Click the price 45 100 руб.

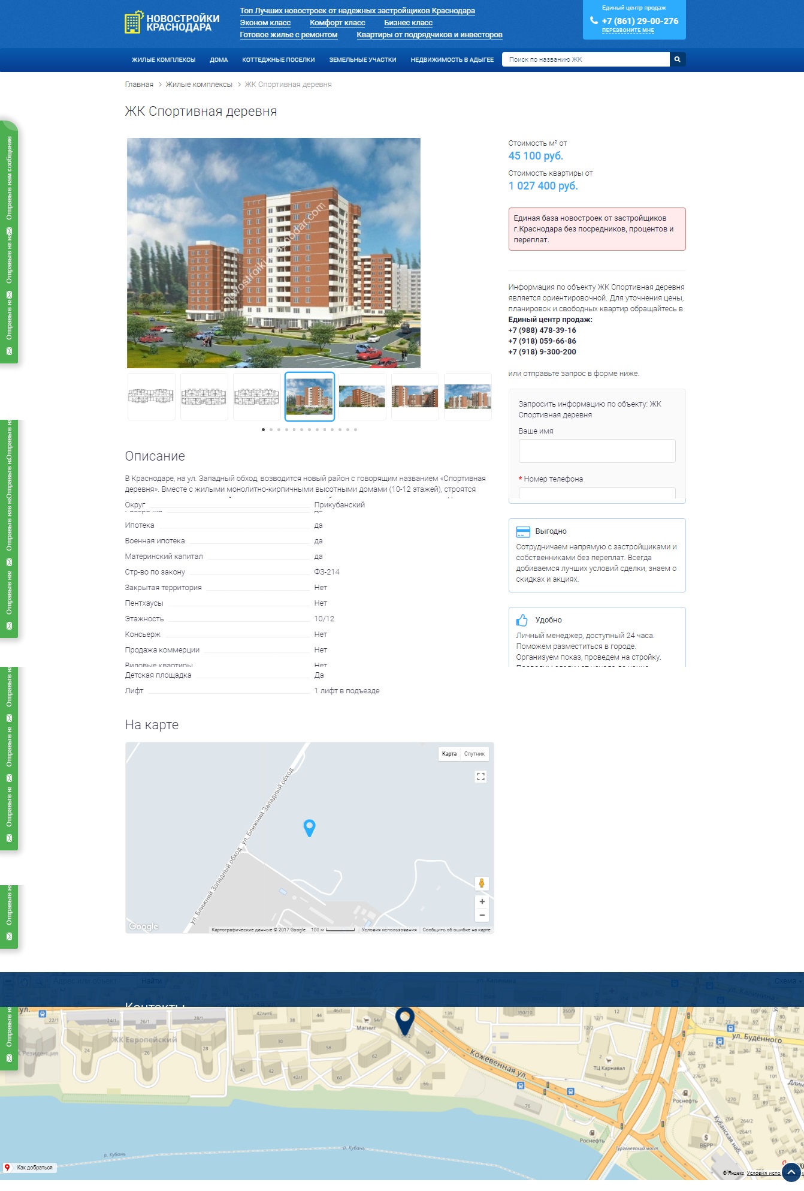536,156
